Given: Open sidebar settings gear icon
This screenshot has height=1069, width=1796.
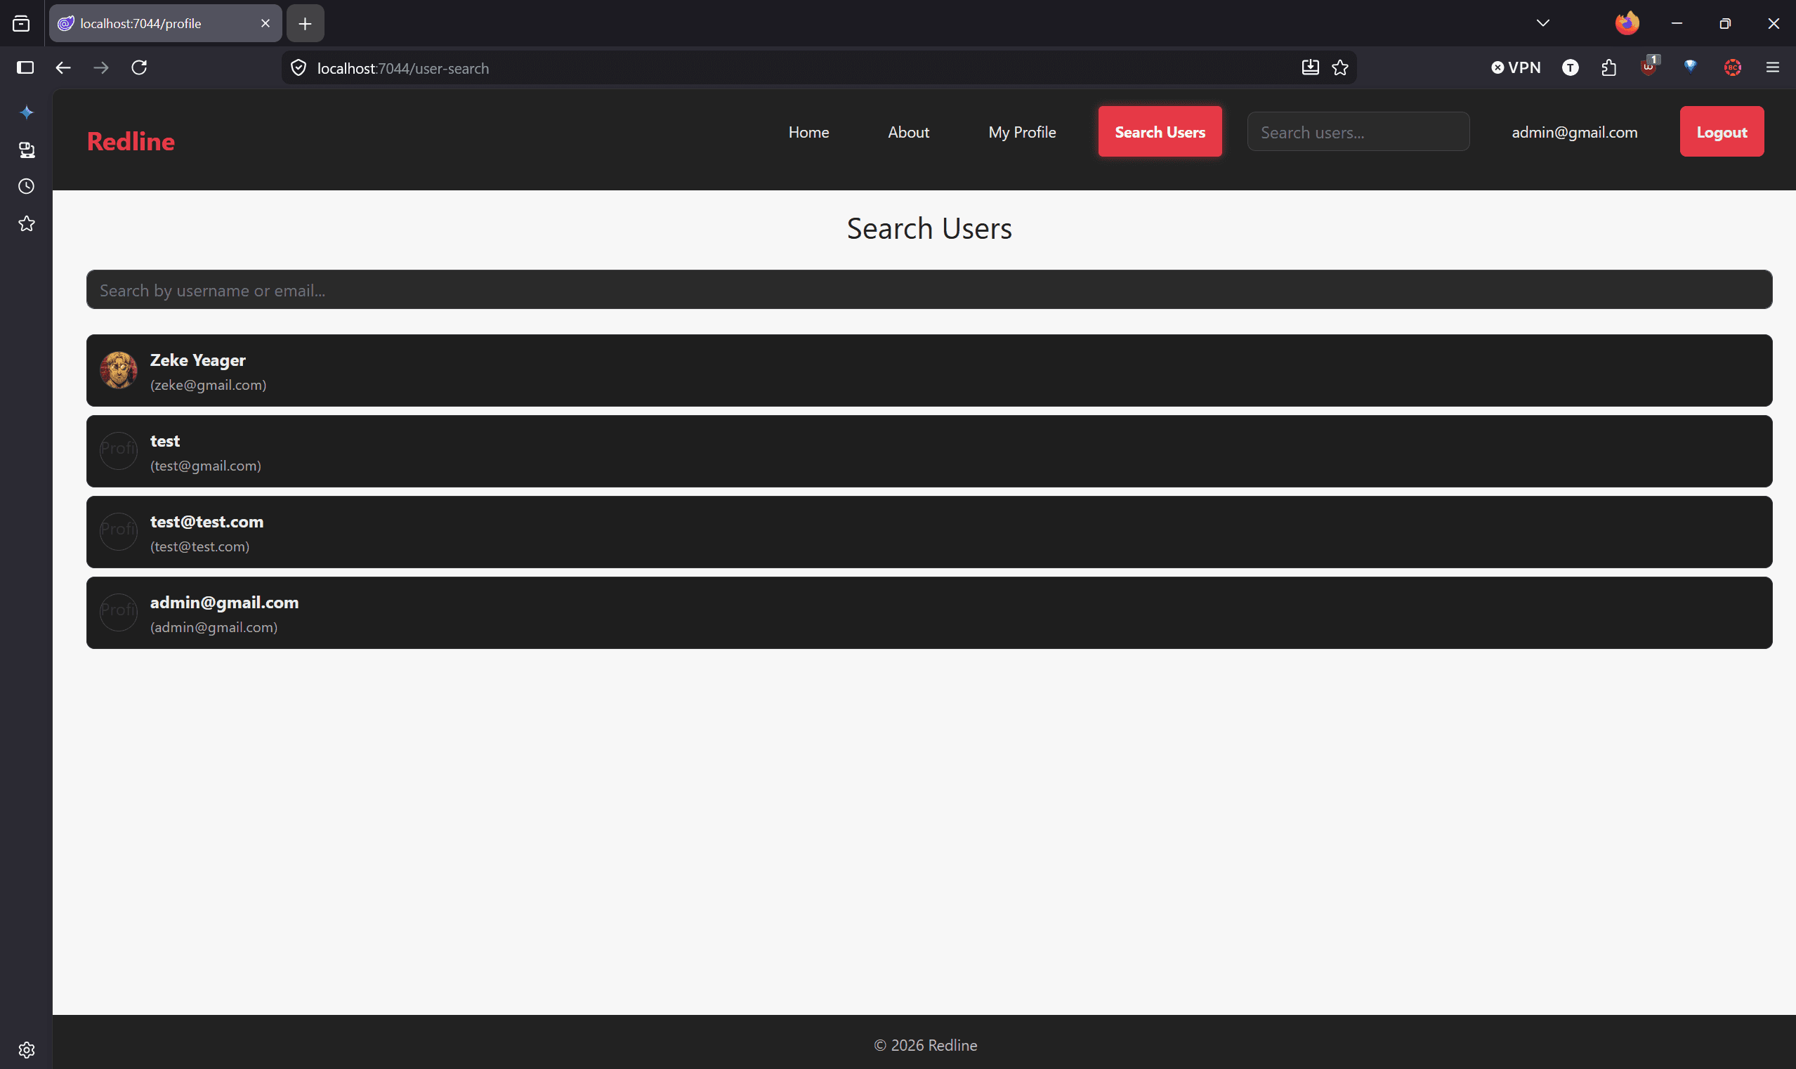Looking at the screenshot, I should (x=26, y=1049).
